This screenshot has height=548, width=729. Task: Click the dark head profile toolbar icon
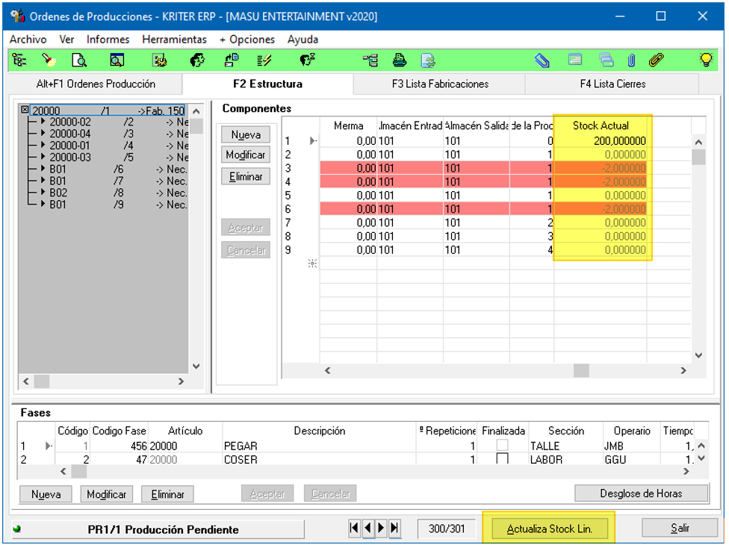pyautogui.click(x=197, y=60)
